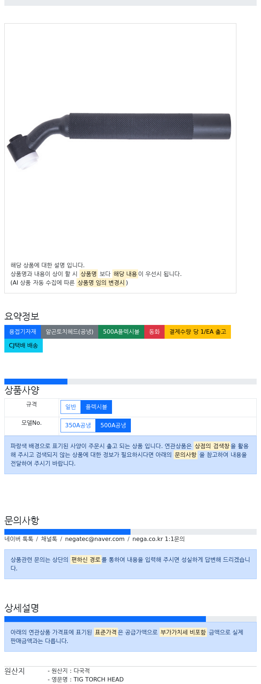Select the 플렉시블 specification option

(96, 407)
